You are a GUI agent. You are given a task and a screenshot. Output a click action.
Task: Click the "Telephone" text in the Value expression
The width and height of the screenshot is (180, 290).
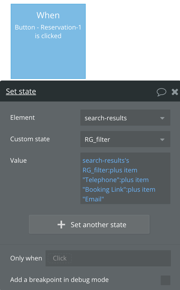click(101, 180)
